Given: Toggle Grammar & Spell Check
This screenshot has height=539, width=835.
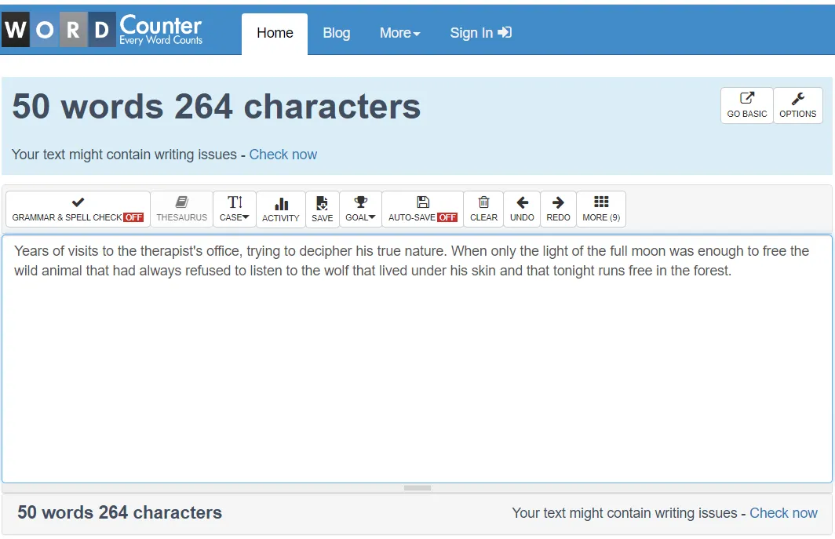Looking at the screenshot, I should coord(78,209).
